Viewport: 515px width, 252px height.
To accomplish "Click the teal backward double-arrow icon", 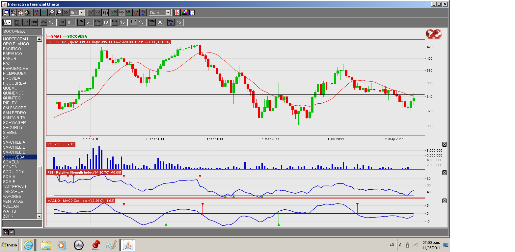I will click(x=44, y=12).
